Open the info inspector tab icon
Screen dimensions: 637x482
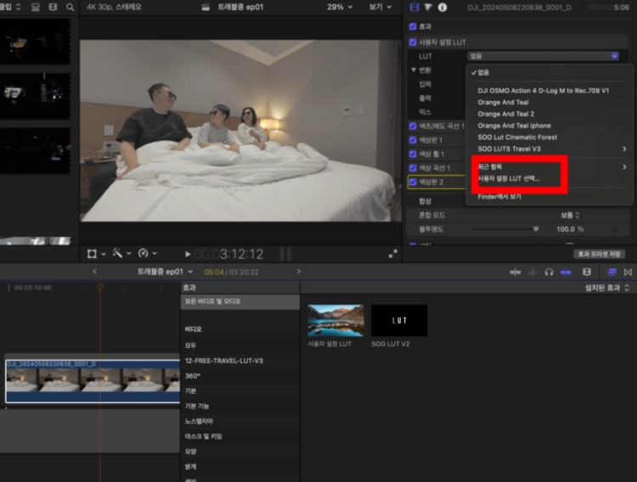[x=442, y=7]
